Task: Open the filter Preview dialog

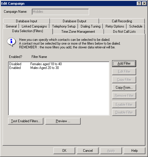Action: click(63, 121)
